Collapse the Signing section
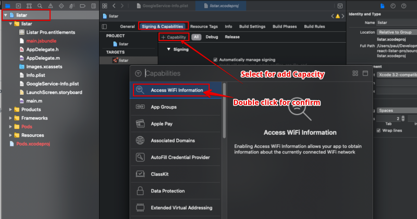Image resolution: width=417 pixels, height=219 pixels. [168, 49]
